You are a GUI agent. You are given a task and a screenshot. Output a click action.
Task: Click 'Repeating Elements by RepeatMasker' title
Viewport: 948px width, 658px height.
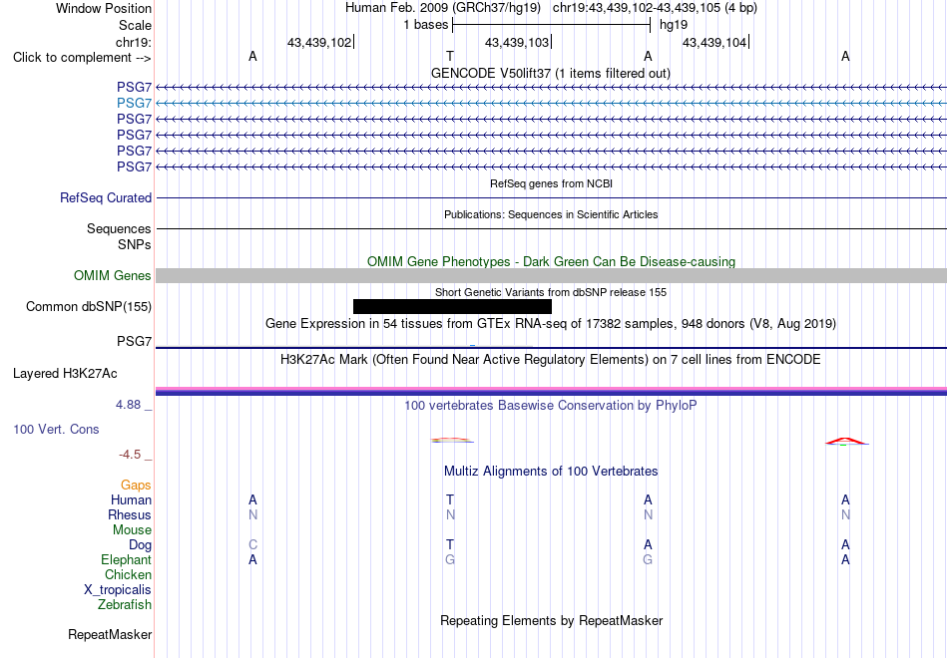551,620
